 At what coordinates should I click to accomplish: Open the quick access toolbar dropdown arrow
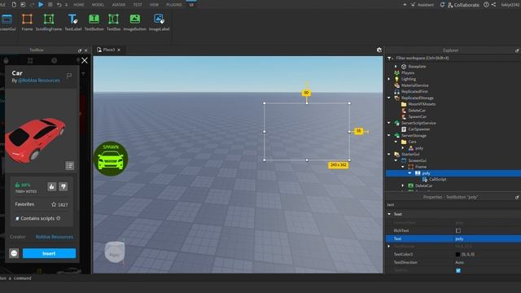point(67,5)
